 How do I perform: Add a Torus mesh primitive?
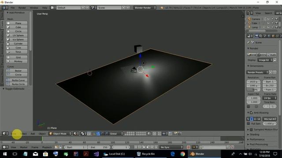[x=17, y=52]
